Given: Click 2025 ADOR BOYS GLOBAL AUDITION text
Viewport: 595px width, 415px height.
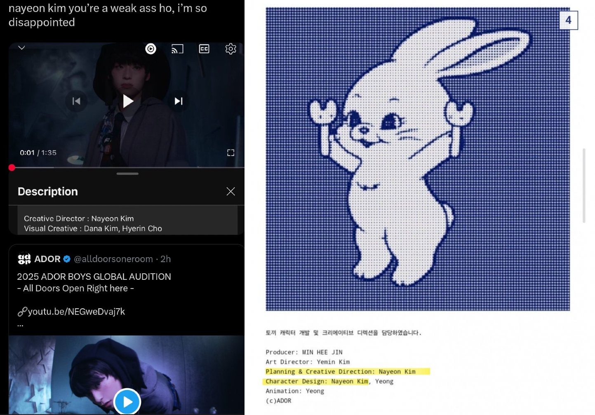Looking at the screenshot, I should point(94,277).
